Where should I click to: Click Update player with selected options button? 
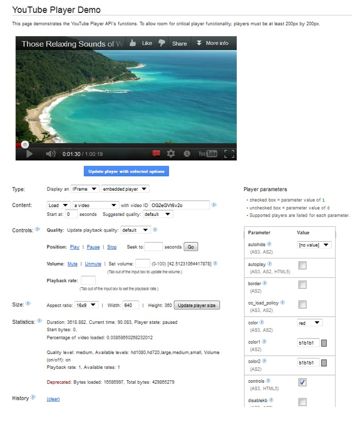click(x=126, y=171)
